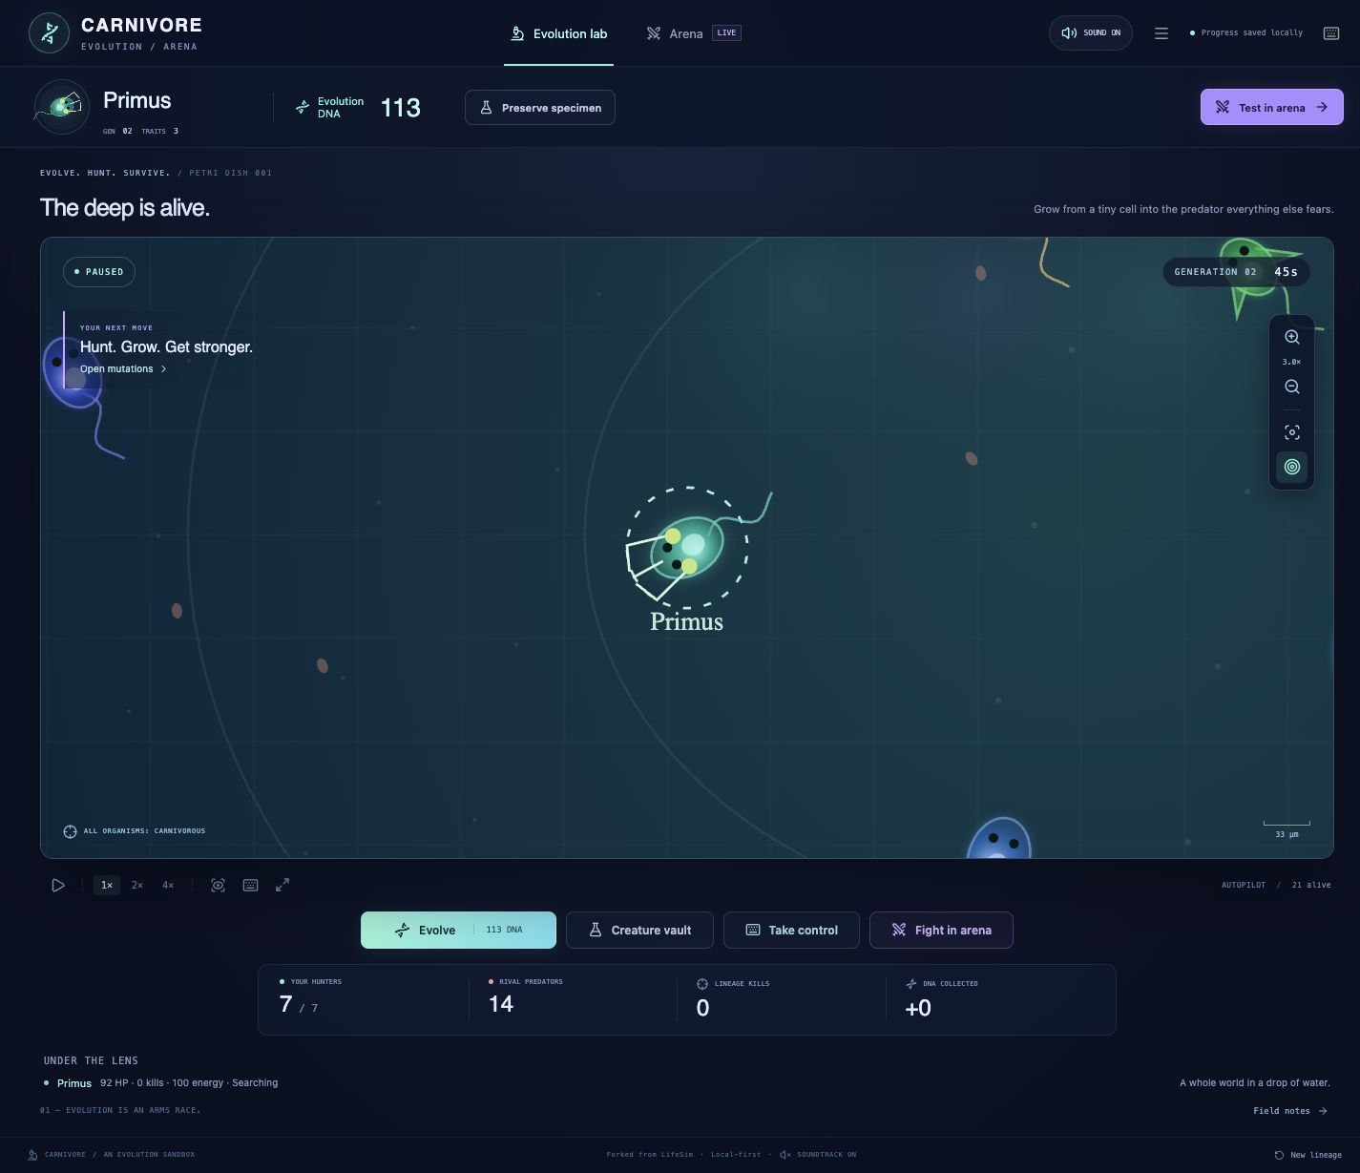This screenshot has width=1360, height=1173.
Task: Set simulation speed to 4×
Action: 168,885
